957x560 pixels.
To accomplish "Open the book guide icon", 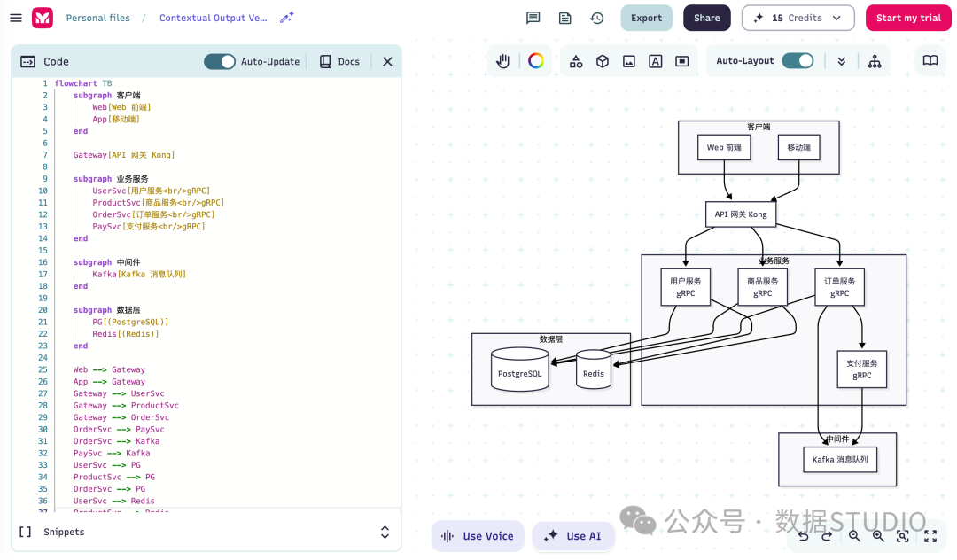I will pyautogui.click(x=930, y=60).
